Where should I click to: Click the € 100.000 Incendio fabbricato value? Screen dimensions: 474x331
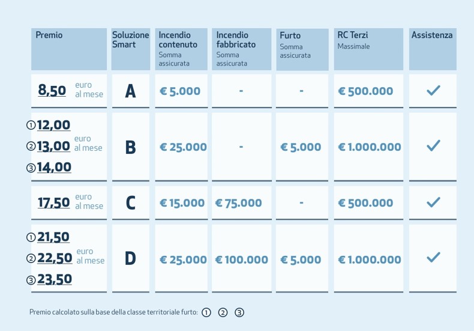242,260
